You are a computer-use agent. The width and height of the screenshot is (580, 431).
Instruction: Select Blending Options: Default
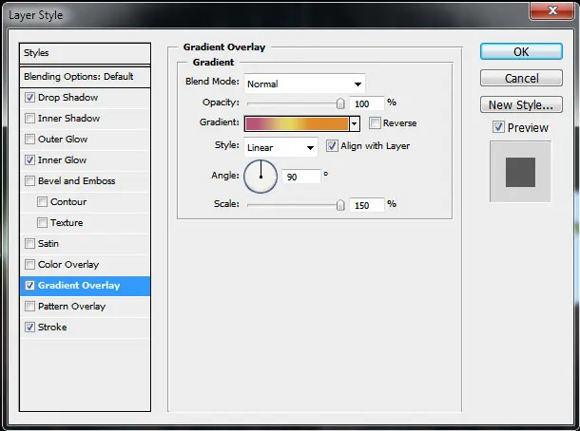(85, 77)
